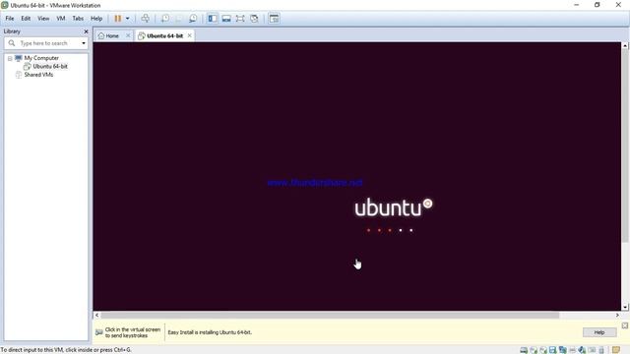Take a snapshot of this virtual machine

coord(165,19)
